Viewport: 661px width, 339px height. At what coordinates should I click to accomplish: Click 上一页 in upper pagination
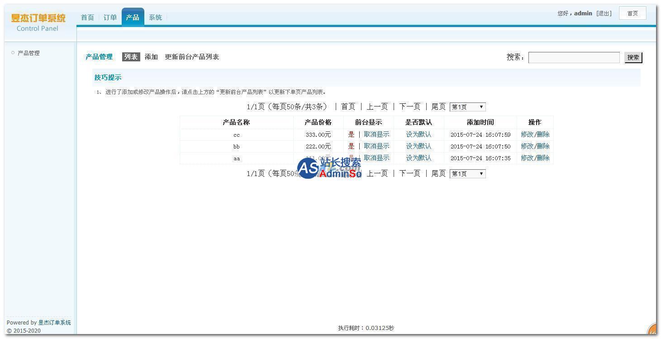pos(377,107)
